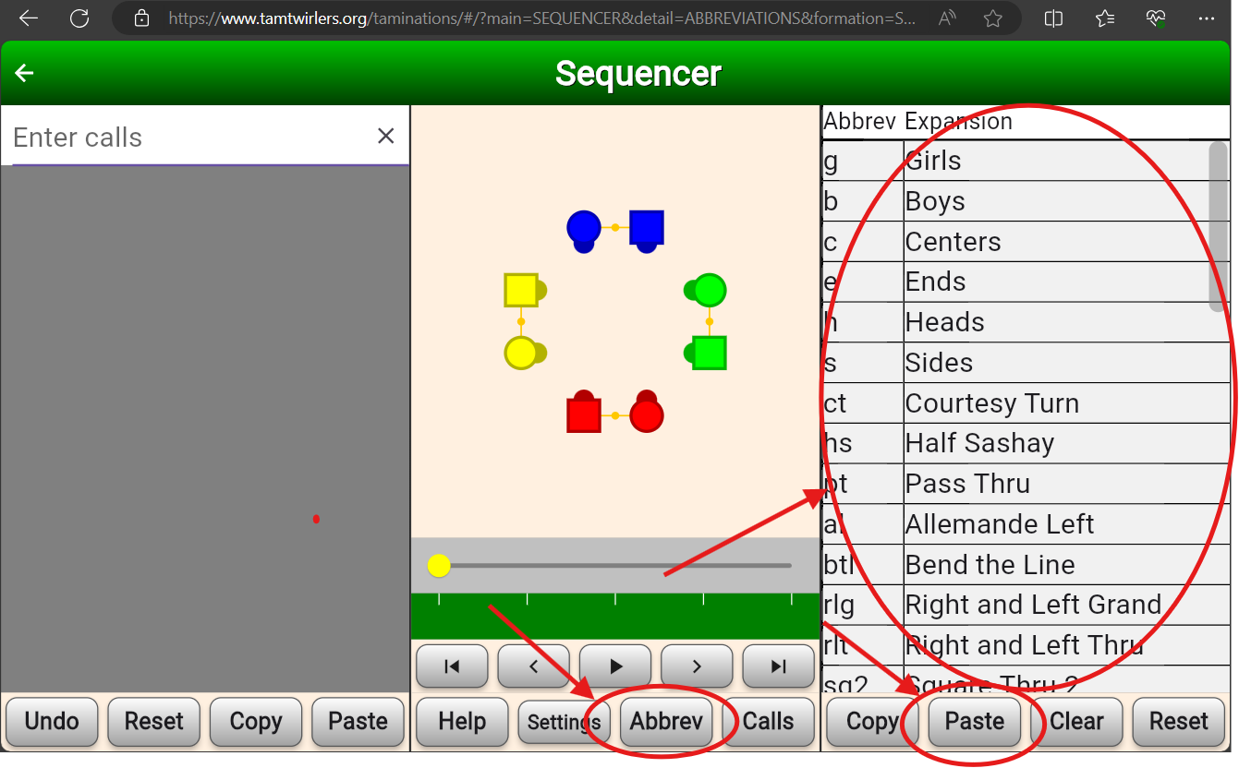The width and height of the screenshot is (1239, 768).
Task: Click the abbreviations list scrollbar thumb
Action: (x=1219, y=226)
